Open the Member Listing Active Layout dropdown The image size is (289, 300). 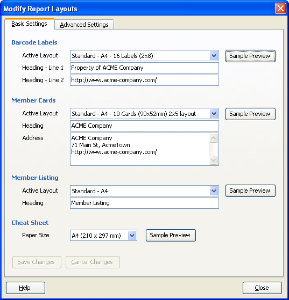point(214,191)
